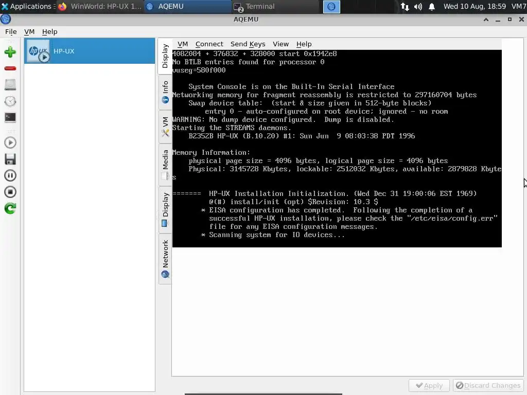Image resolution: width=527 pixels, height=395 pixels.
Task: Open the View menu
Action: pos(280,44)
